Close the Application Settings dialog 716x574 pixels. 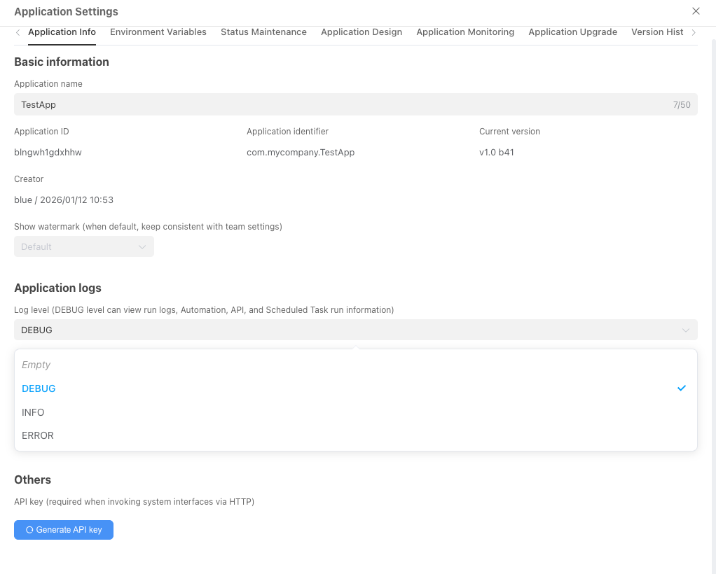(696, 11)
